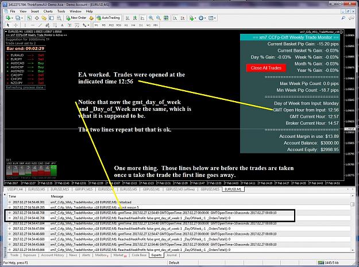The width and height of the screenshot is (359, 267).
Task: Click the New Order button
Action: point(76,18)
